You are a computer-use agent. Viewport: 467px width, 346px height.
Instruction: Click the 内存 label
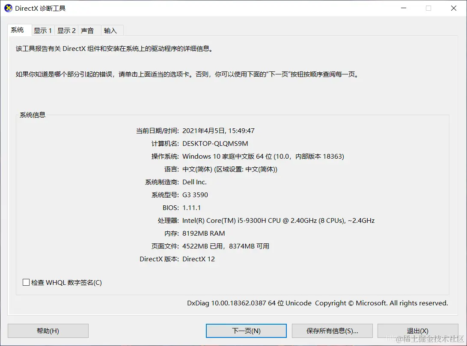(x=172, y=233)
